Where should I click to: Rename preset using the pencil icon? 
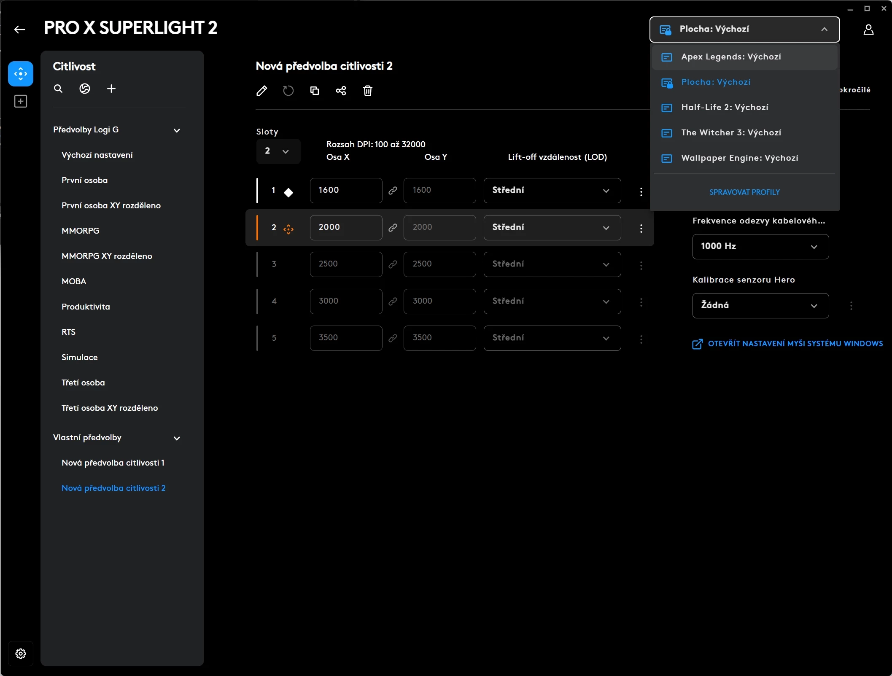(262, 91)
